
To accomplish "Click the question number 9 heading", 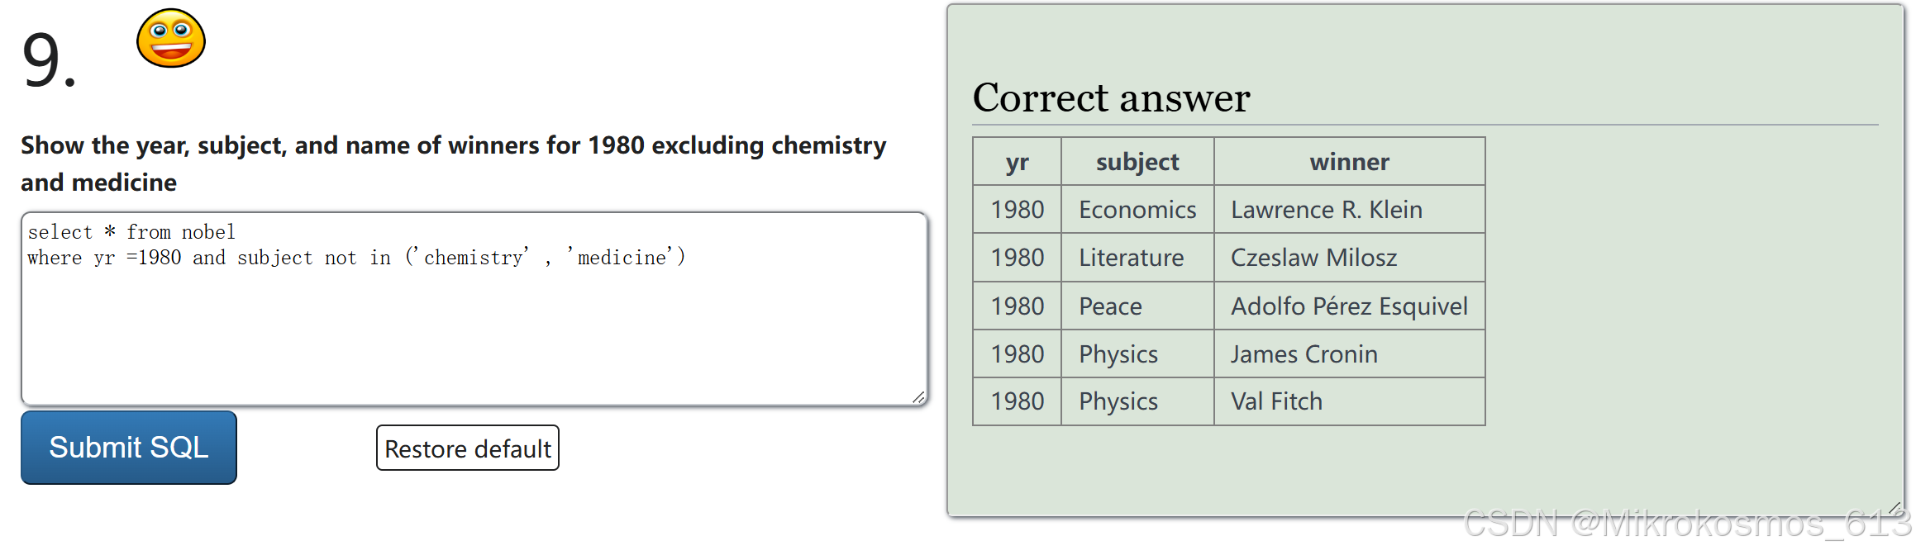I will click(48, 60).
